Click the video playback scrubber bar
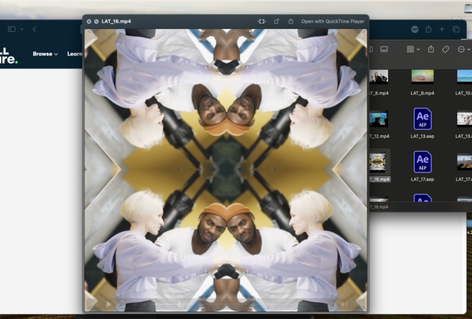472x319 pixels. 235,304
